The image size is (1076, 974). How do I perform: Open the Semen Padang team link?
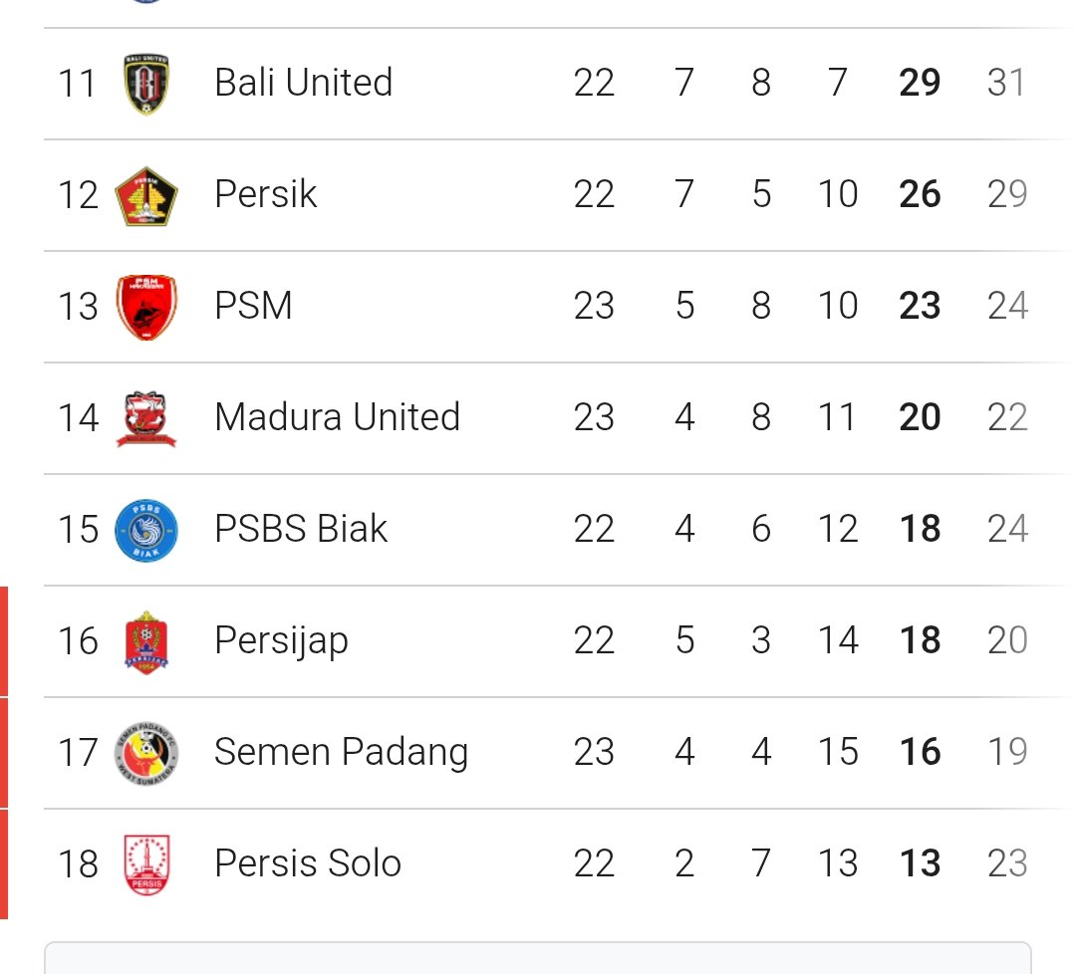[x=341, y=752]
